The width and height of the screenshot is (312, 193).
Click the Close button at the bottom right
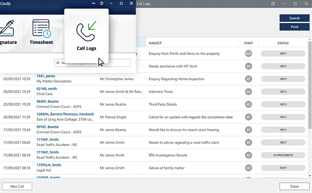point(294,186)
